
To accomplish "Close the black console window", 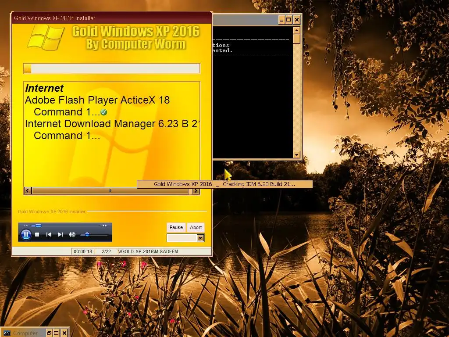I will 297,20.
